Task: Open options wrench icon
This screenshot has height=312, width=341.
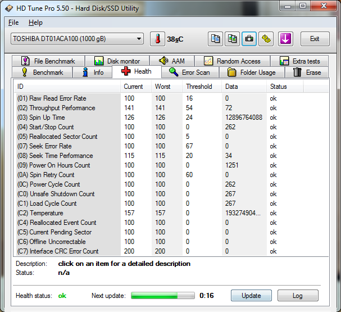Action: [266, 39]
